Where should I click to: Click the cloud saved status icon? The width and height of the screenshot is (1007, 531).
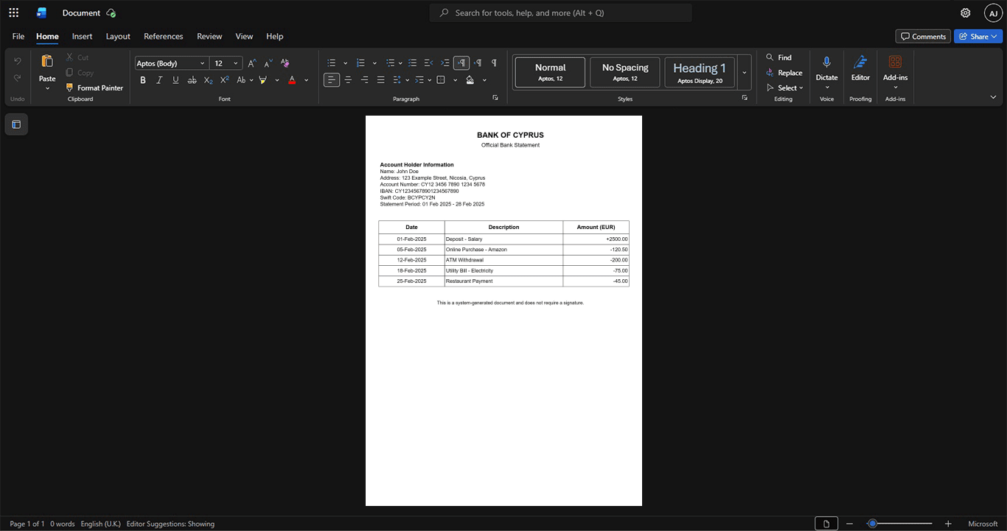coord(111,13)
